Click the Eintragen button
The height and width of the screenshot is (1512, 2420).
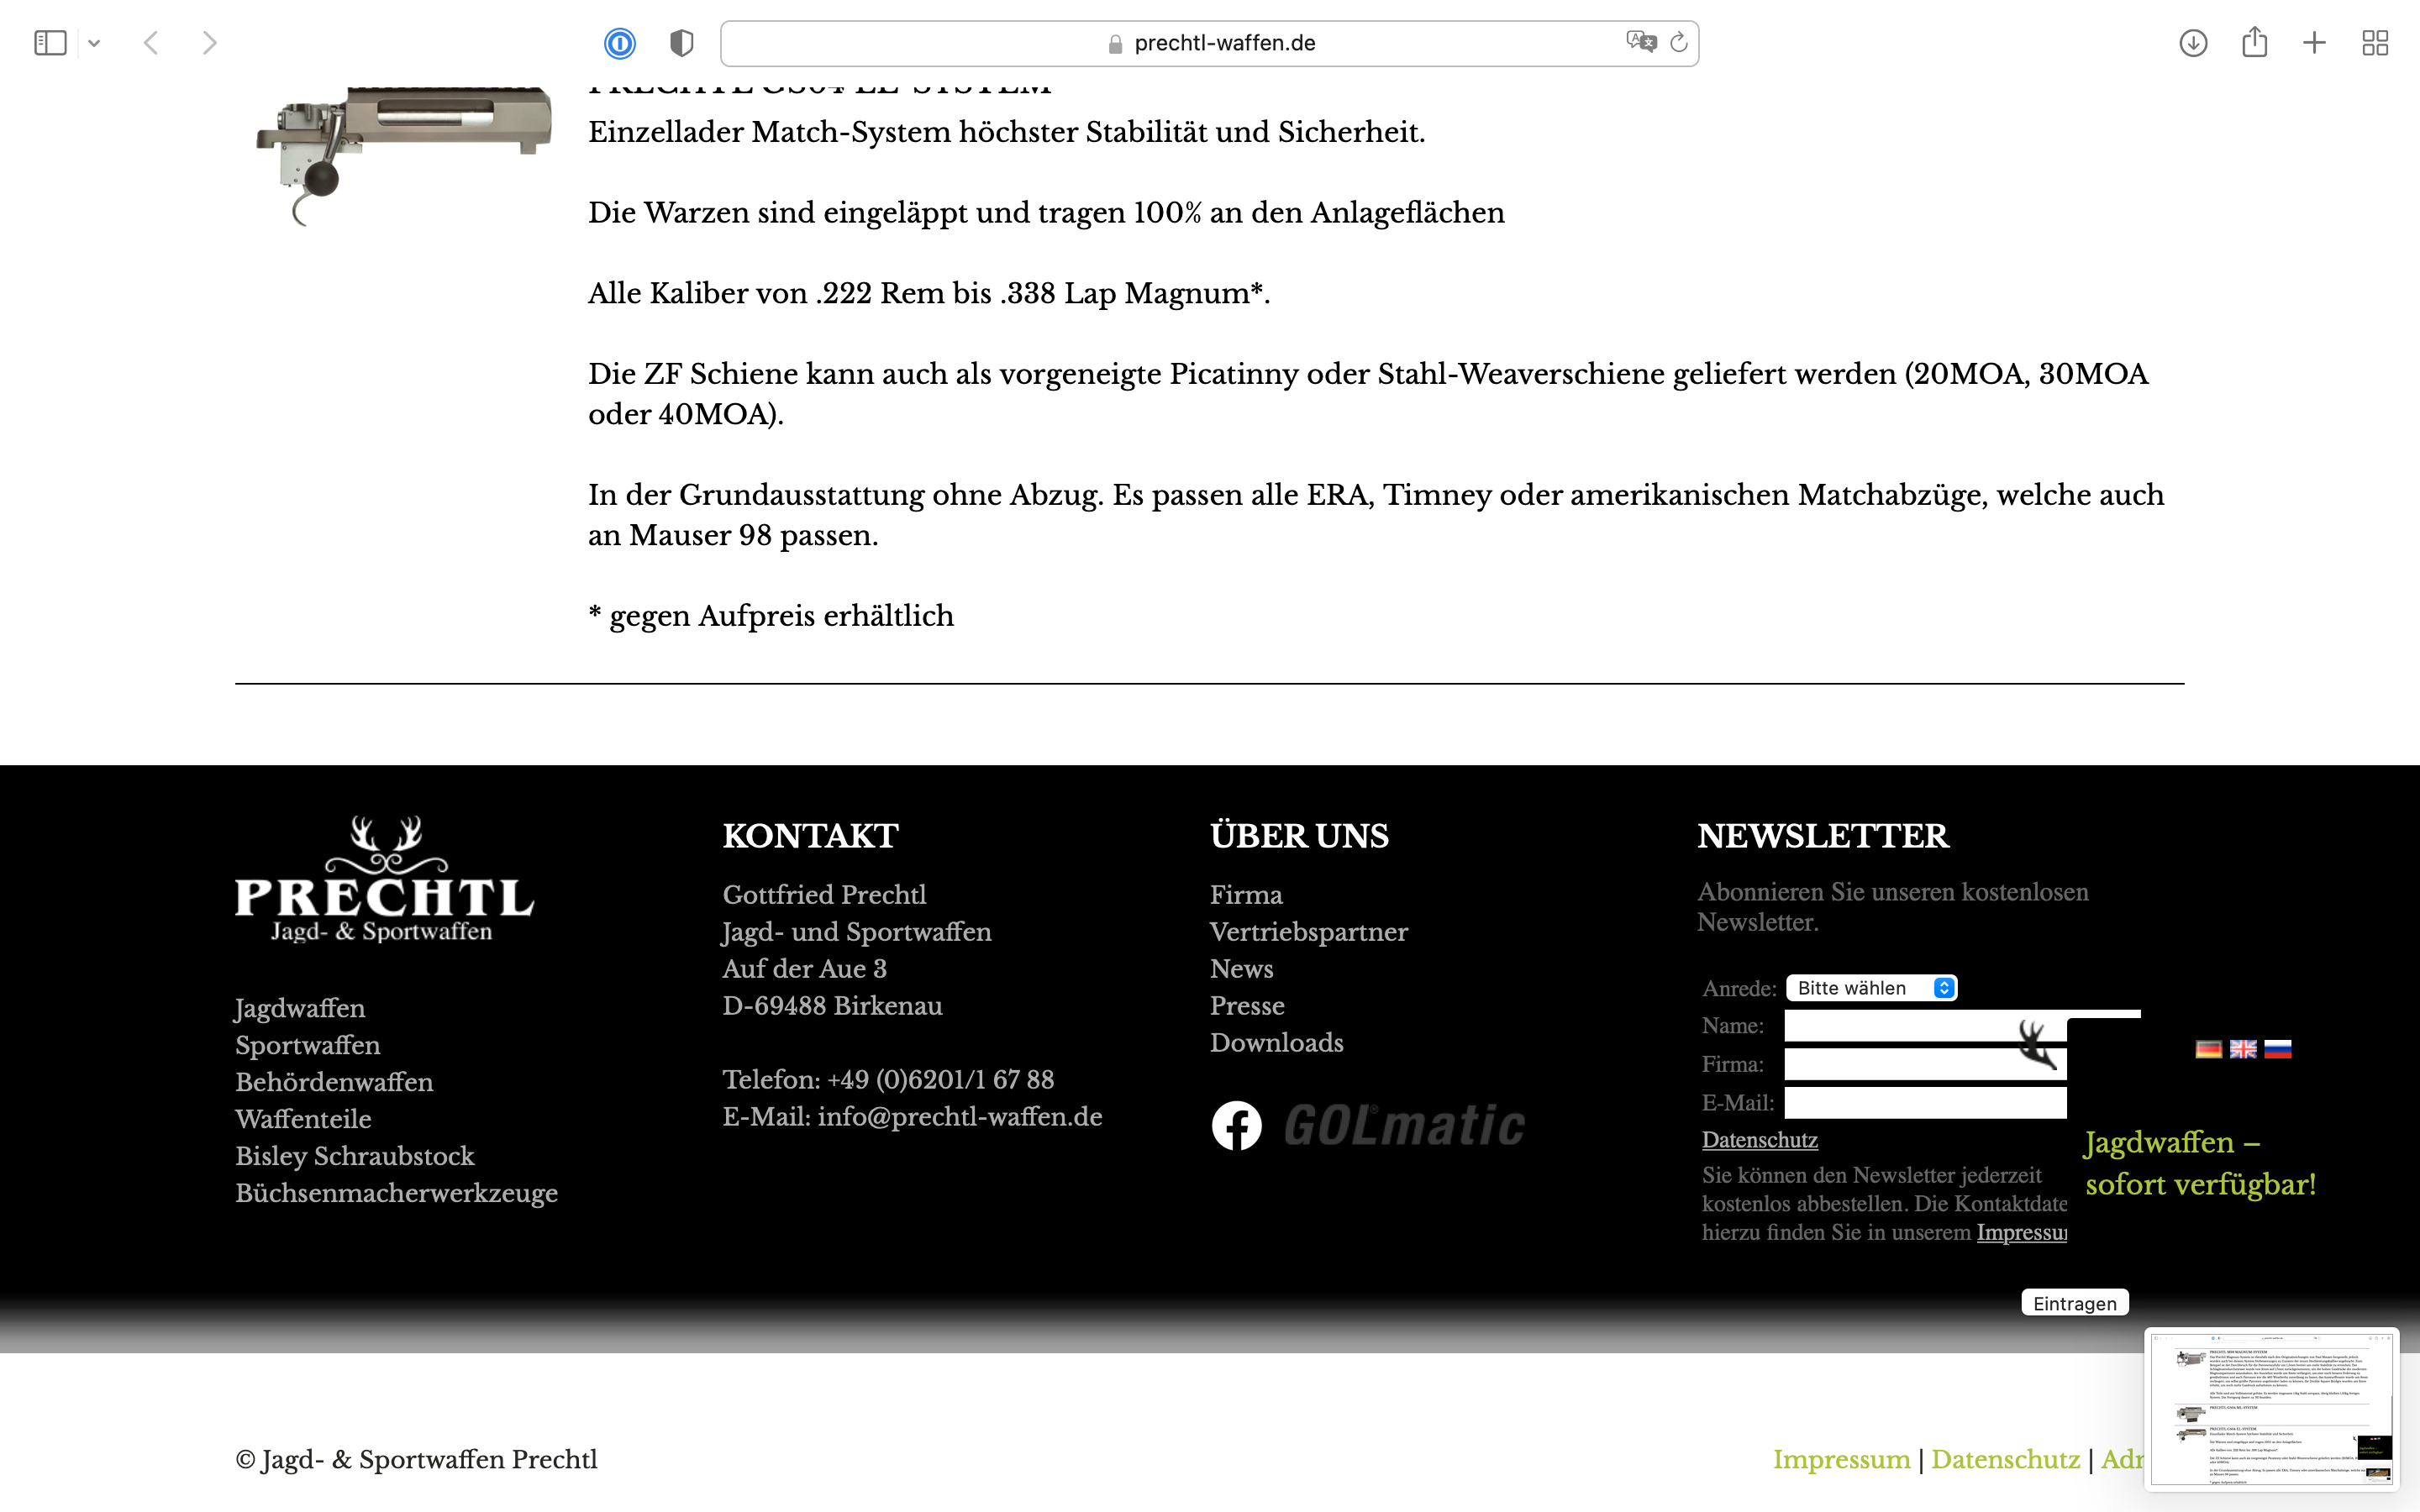coord(2075,1303)
